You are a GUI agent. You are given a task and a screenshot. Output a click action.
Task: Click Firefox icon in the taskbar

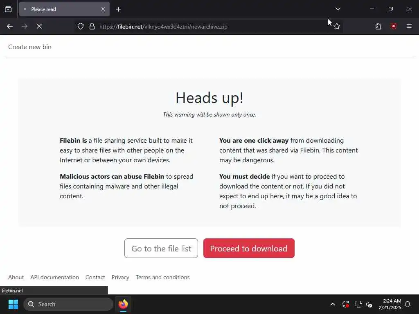pyautogui.click(x=123, y=304)
